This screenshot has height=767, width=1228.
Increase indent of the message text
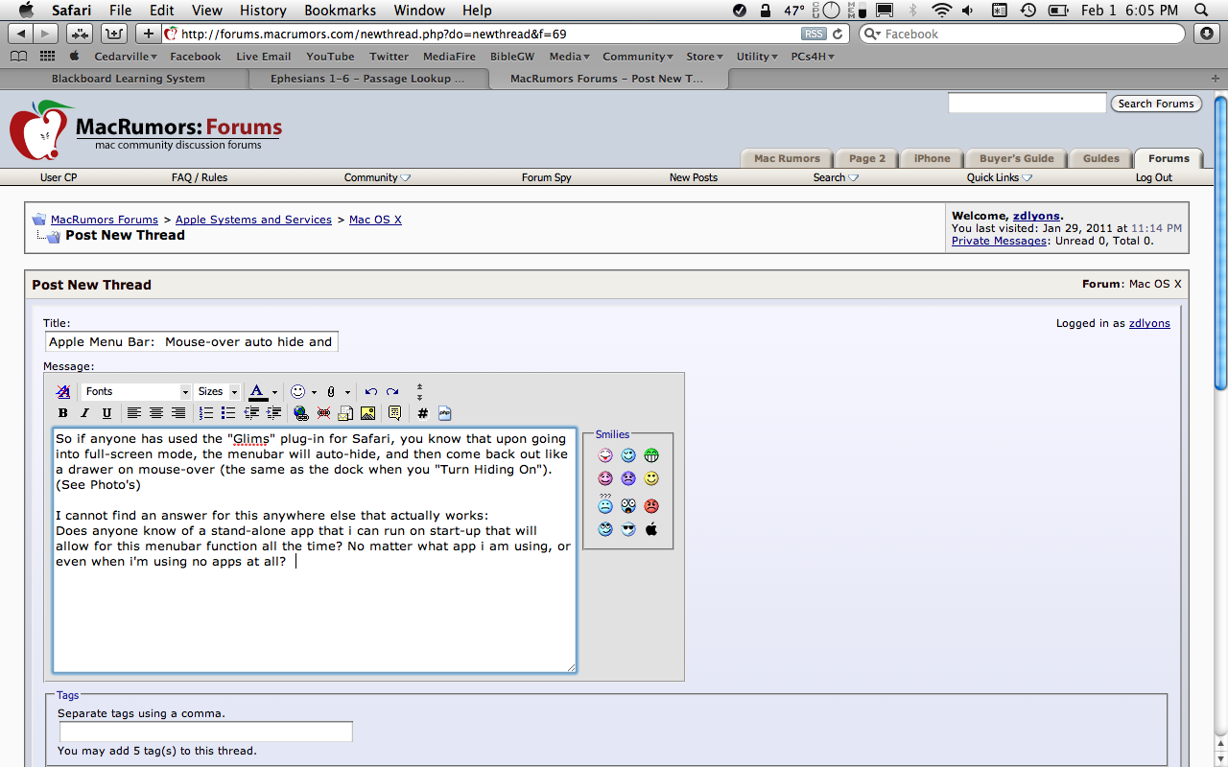[x=273, y=413]
